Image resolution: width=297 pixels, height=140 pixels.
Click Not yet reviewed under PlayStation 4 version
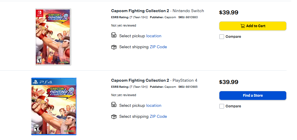pyautogui.click(x=124, y=95)
